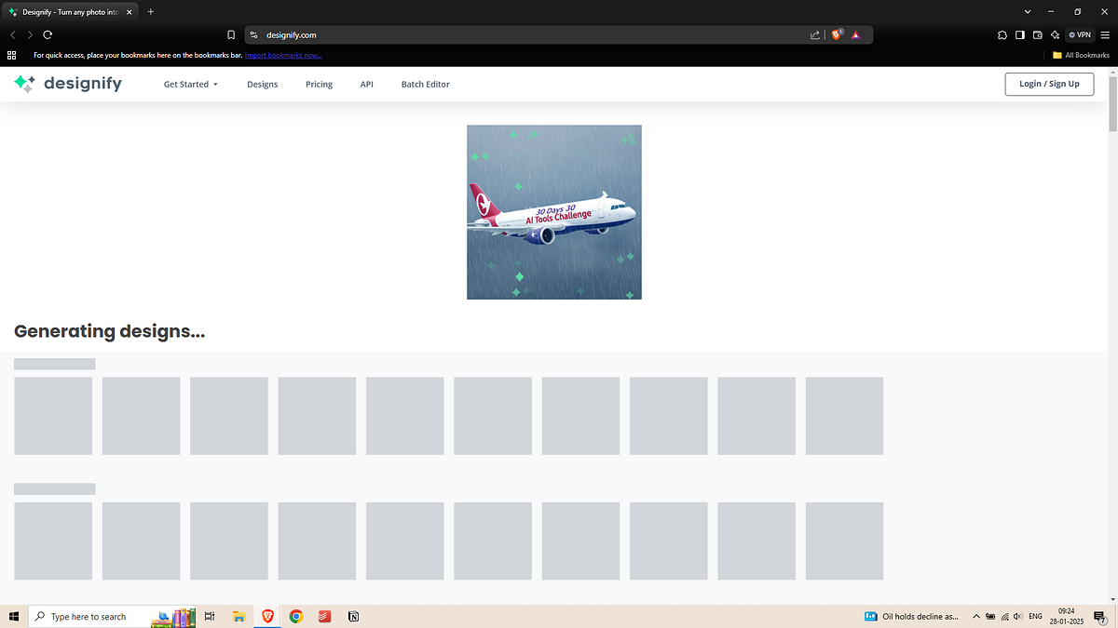Open the Brave hamburger menu
The width and height of the screenshot is (1118, 628).
tap(1107, 34)
